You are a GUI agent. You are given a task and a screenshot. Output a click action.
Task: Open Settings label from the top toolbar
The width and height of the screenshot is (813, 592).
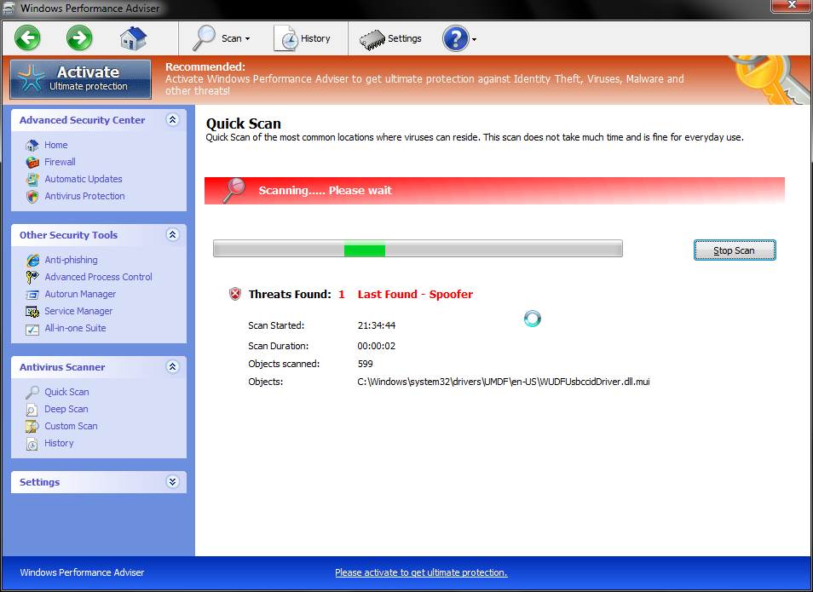(405, 38)
